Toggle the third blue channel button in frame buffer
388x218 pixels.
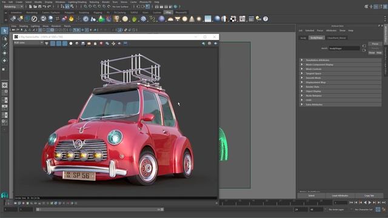coord(65,44)
